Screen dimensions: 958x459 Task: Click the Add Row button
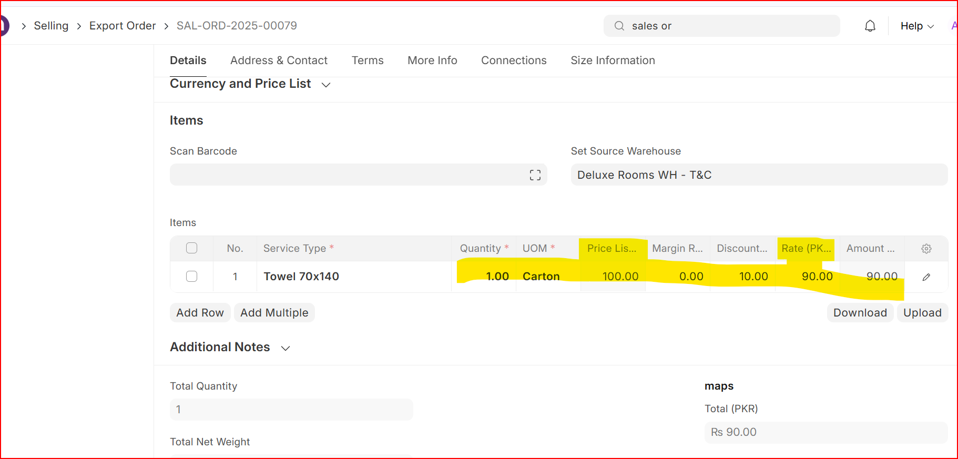pyautogui.click(x=200, y=313)
